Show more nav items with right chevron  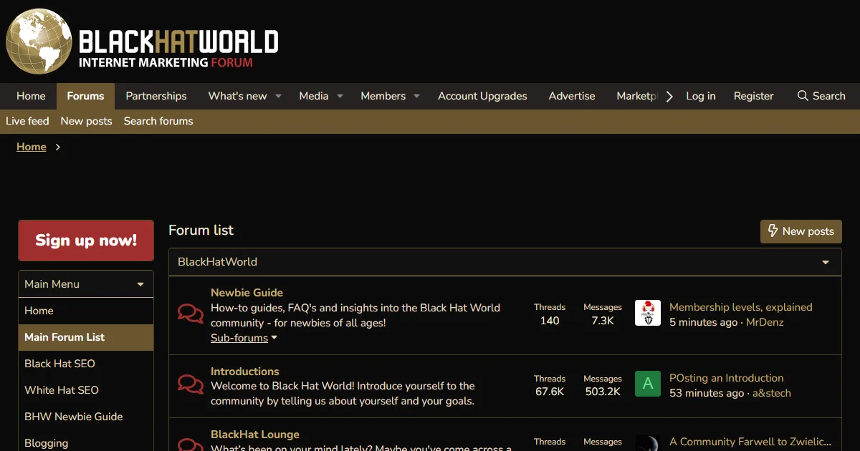(669, 96)
